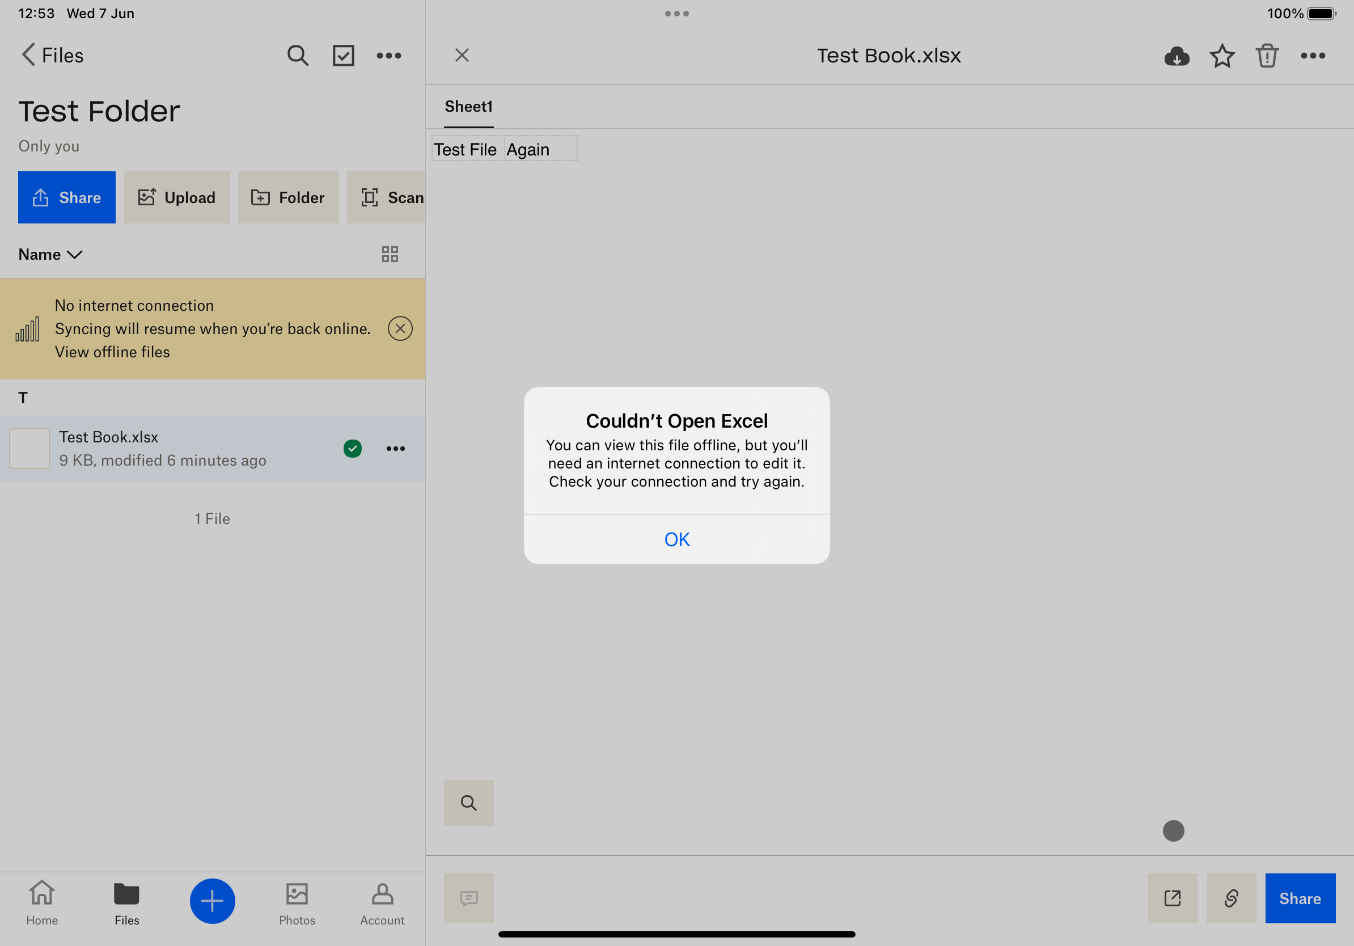The width and height of the screenshot is (1354, 946).
Task: Tap the gray floating circle button
Action: [1174, 831]
